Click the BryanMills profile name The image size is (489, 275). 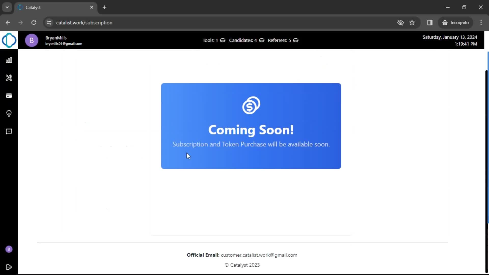[x=56, y=38]
